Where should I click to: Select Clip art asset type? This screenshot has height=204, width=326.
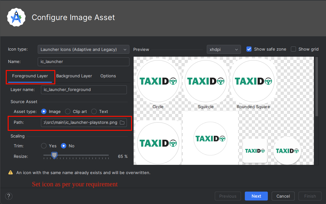[68, 111]
